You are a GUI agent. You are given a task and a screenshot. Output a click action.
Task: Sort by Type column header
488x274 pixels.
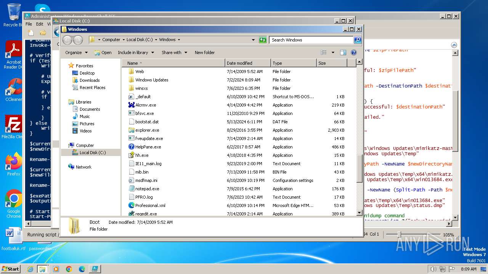point(294,63)
